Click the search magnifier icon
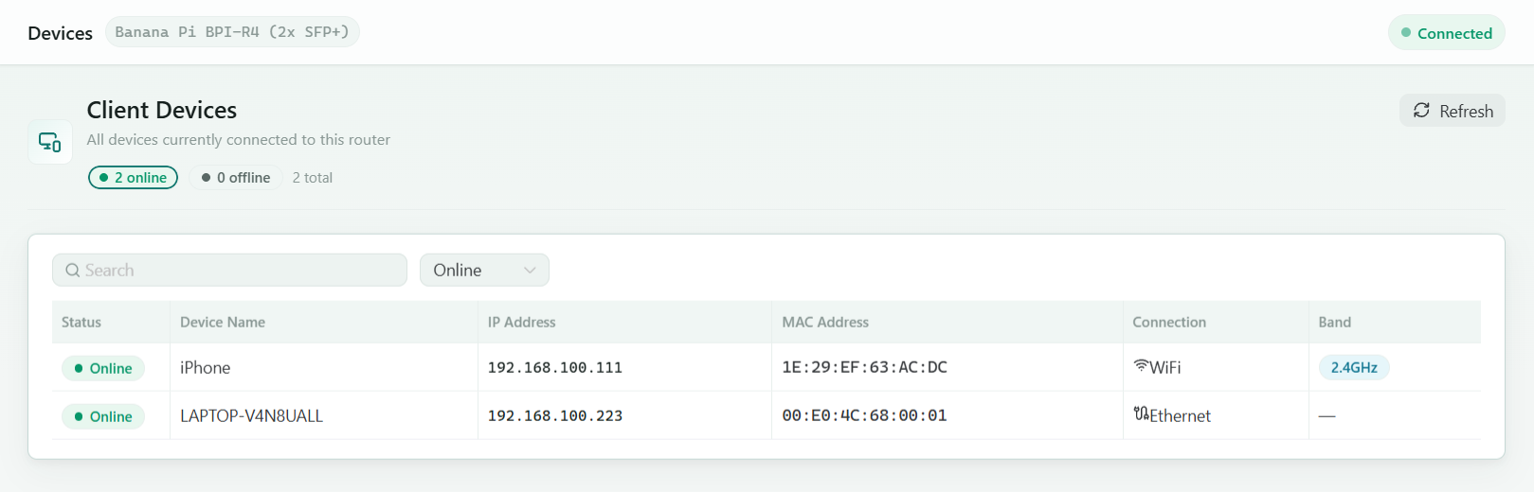The image size is (1534, 492). point(72,271)
